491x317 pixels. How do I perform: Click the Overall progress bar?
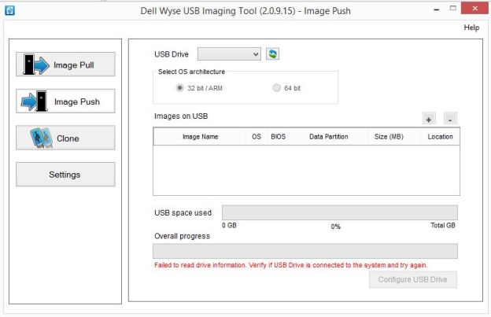[305, 252]
